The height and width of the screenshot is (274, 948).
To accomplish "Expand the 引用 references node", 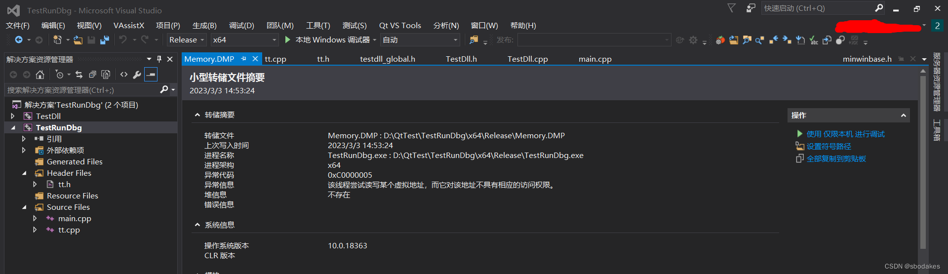I will (x=24, y=139).
